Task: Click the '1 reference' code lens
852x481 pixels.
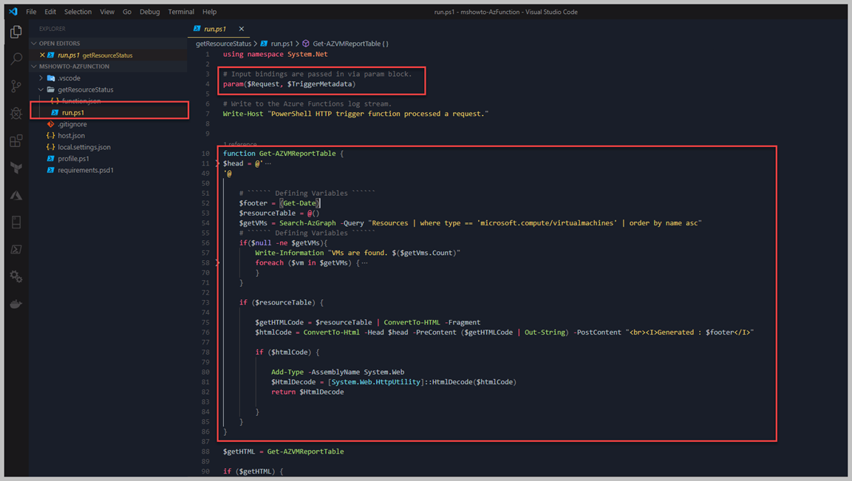Action: [x=239, y=144]
